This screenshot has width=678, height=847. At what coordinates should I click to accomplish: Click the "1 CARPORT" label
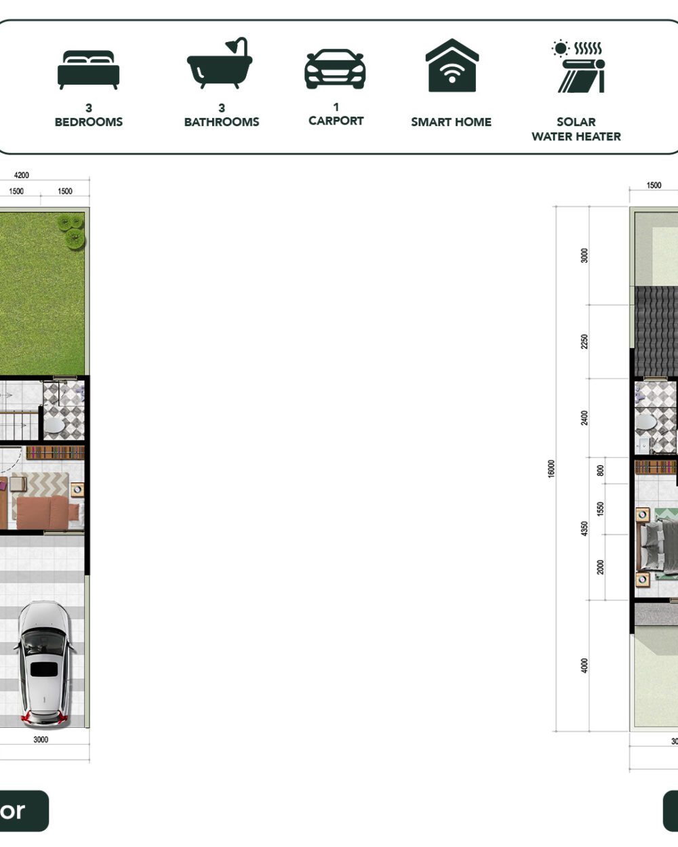pyautogui.click(x=336, y=114)
